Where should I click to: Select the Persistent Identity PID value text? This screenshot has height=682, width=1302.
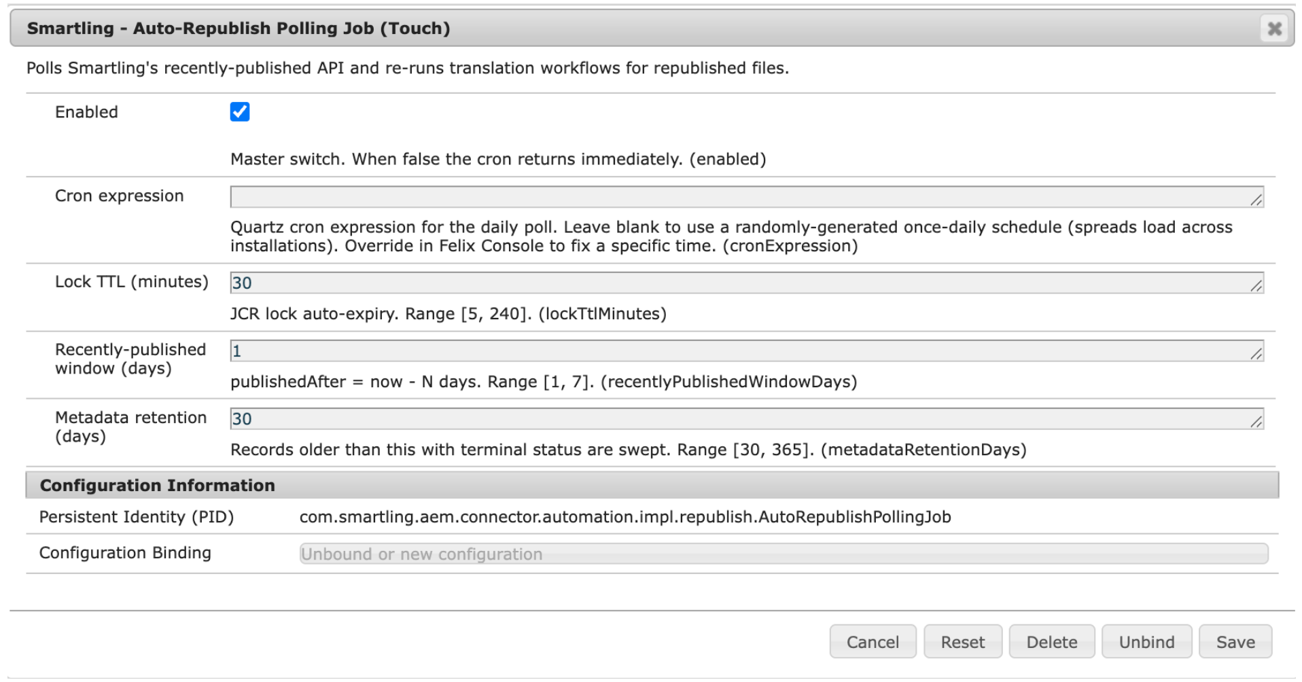click(x=625, y=517)
